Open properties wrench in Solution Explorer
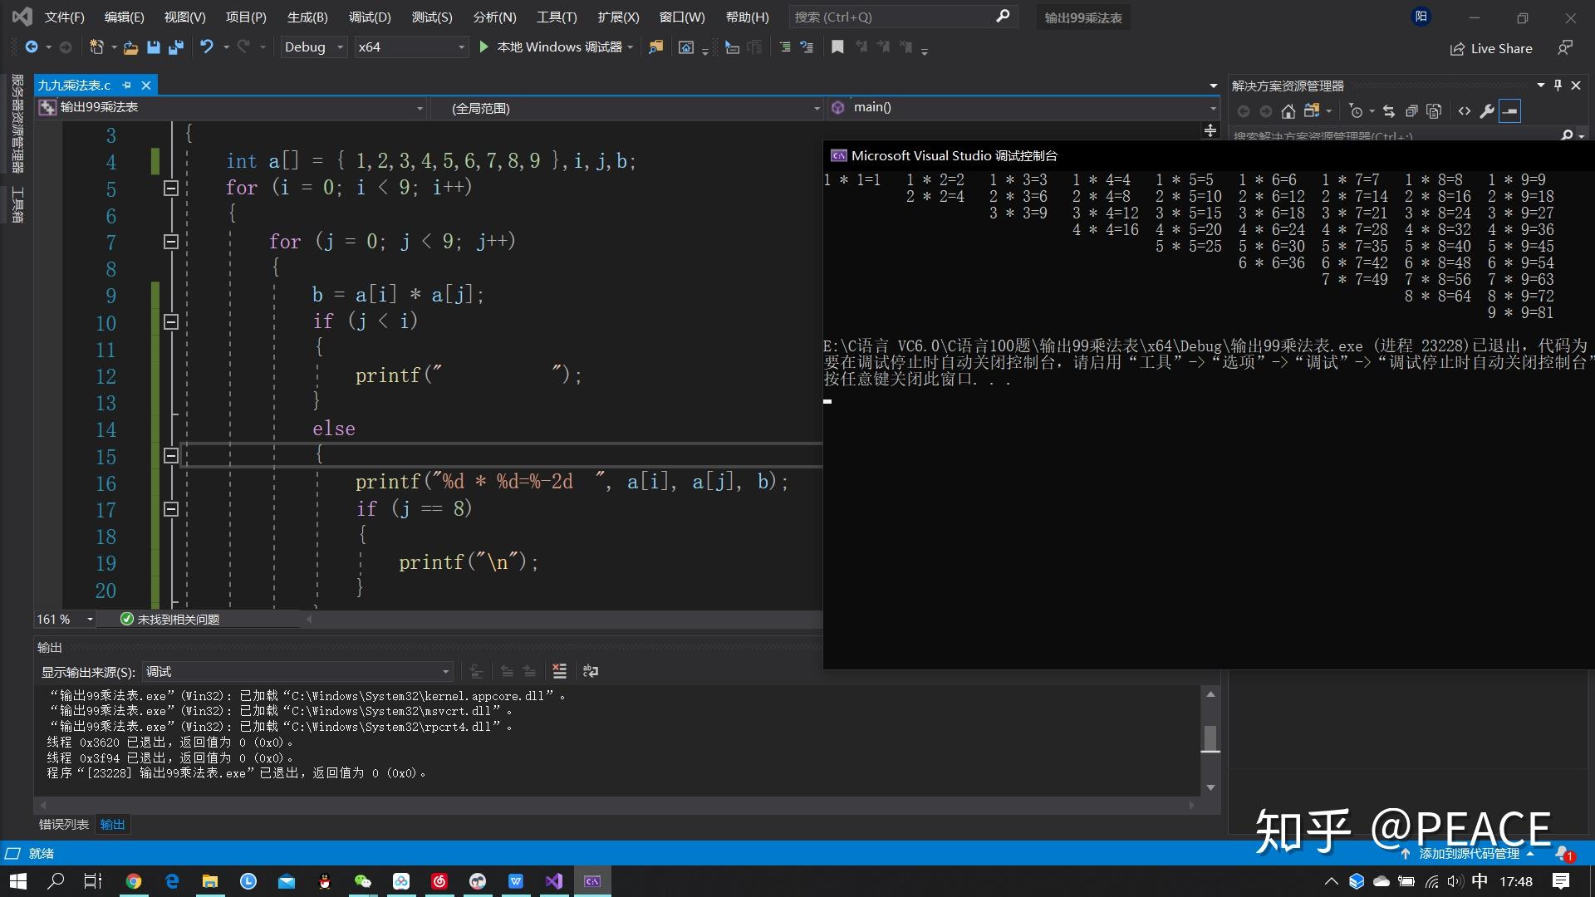The height and width of the screenshot is (897, 1595). (x=1487, y=110)
